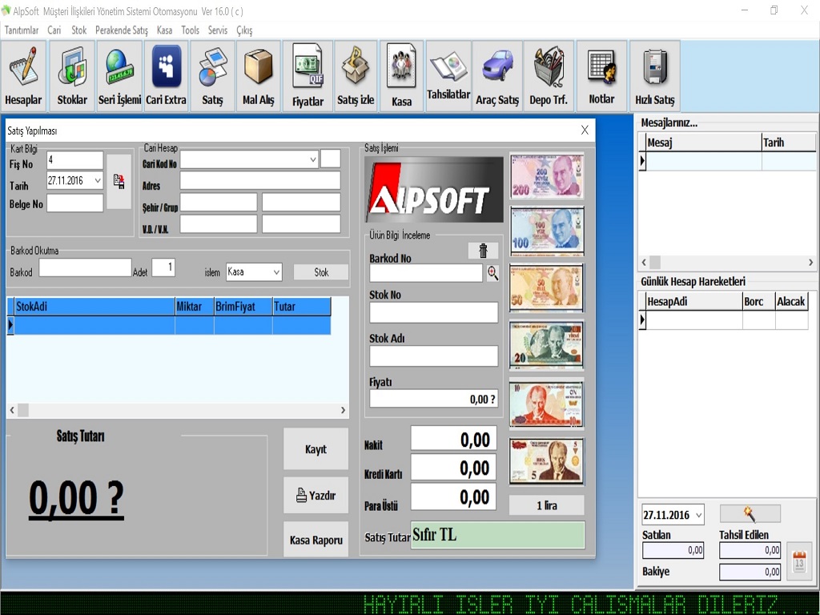Click the Stok Adı field
820x615 pixels.
coord(433,356)
